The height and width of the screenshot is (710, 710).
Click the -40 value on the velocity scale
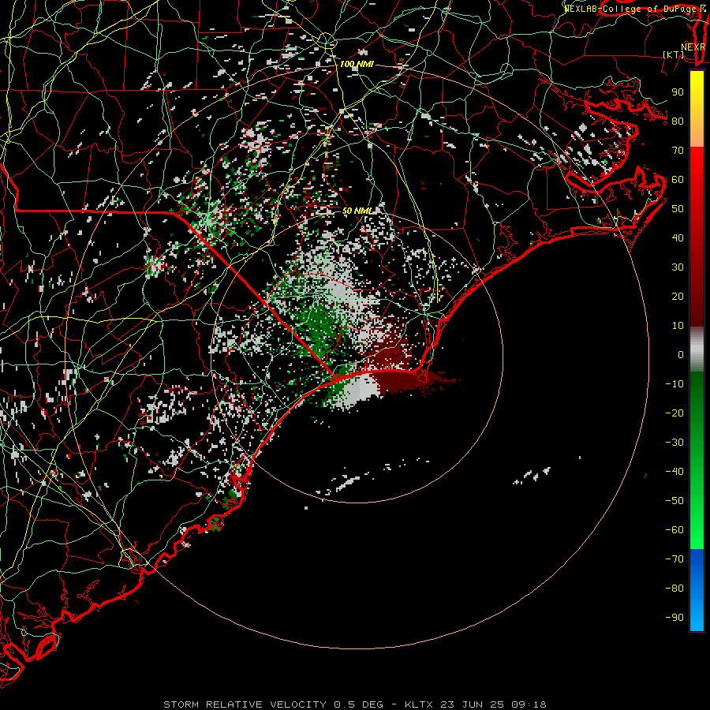point(674,472)
